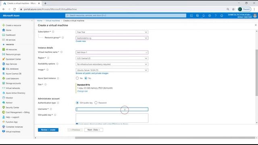Click the Azure search resources box
Viewport: 258px width, 145px height.
coord(126,15)
